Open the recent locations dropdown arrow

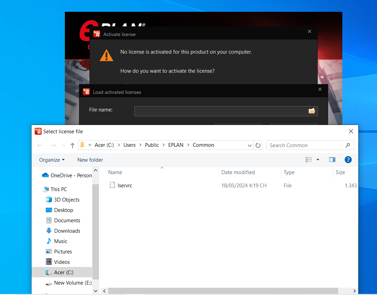click(x=63, y=145)
